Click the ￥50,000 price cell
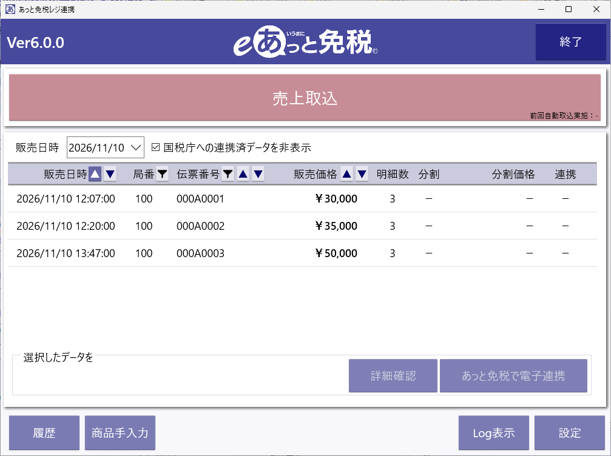The image size is (611, 456). [x=336, y=253]
